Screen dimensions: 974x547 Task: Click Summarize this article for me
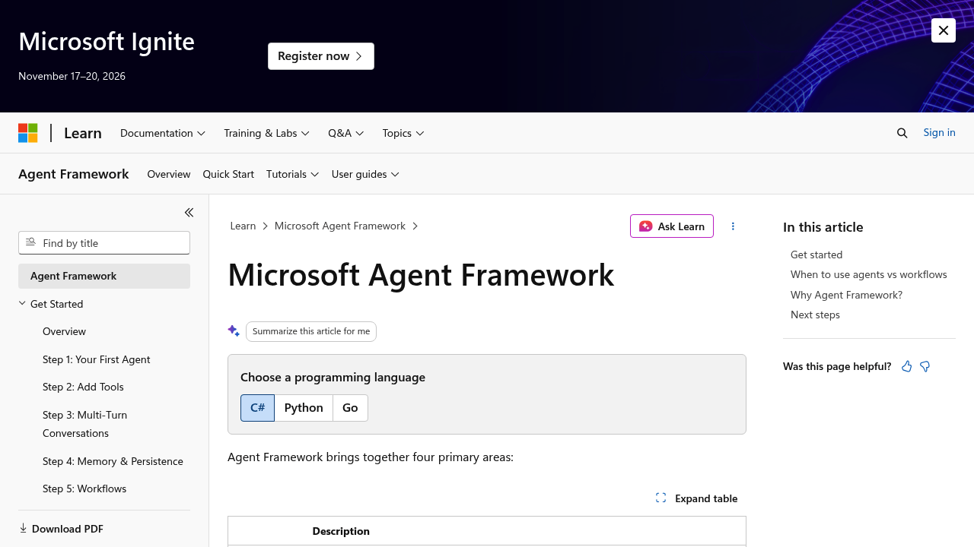311,331
